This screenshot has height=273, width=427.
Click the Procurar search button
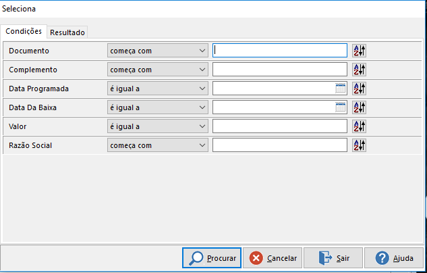point(212,258)
